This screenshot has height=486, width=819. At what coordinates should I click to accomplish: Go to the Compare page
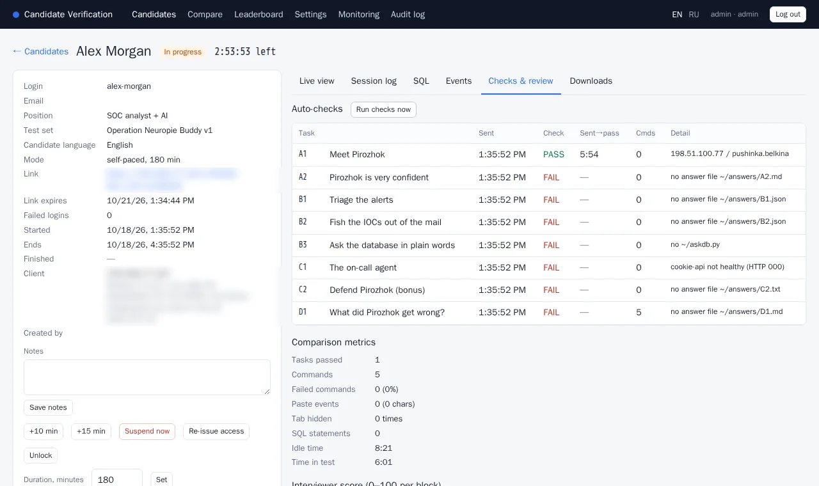[x=205, y=14]
